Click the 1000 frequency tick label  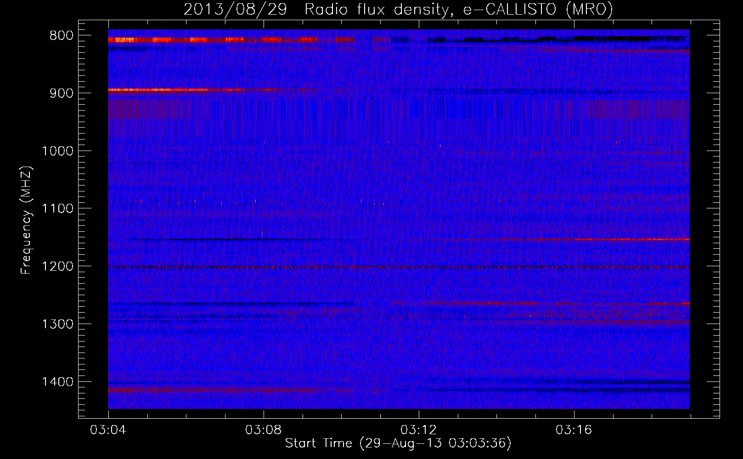pyautogui.click(x=57, y=151)
